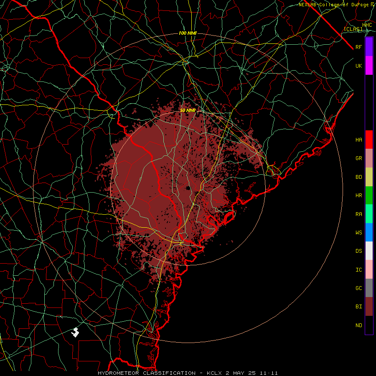Select the BD legend label
The image size is (376, 376).
[359, 177]
